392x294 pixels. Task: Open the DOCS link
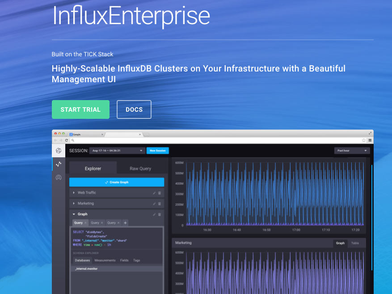[x=134, y=109]
